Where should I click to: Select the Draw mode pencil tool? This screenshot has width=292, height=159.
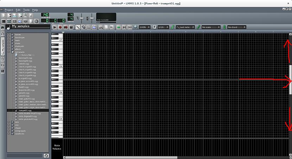tap(78, 27)
